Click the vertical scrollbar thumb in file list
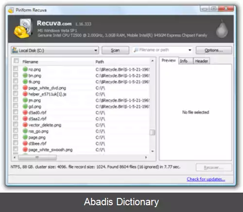243x212 pixels. tap(152, 132)
